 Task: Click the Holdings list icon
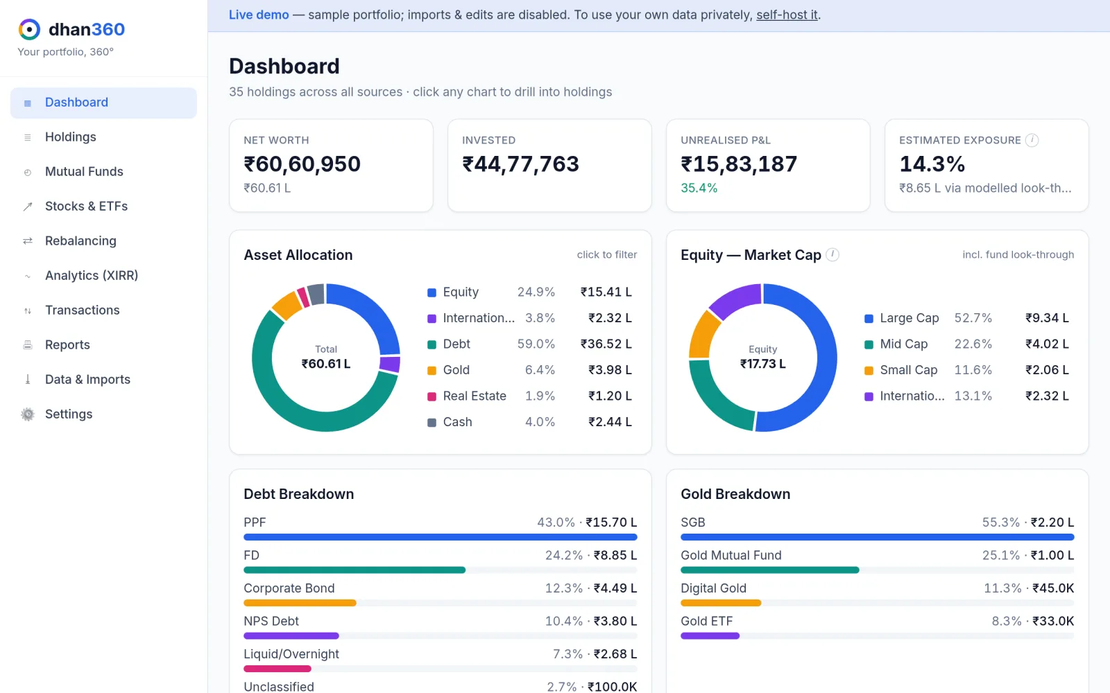28,138
